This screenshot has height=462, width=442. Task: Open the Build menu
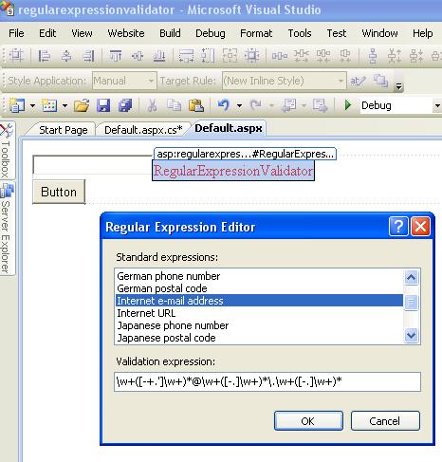tap(170, 33)
